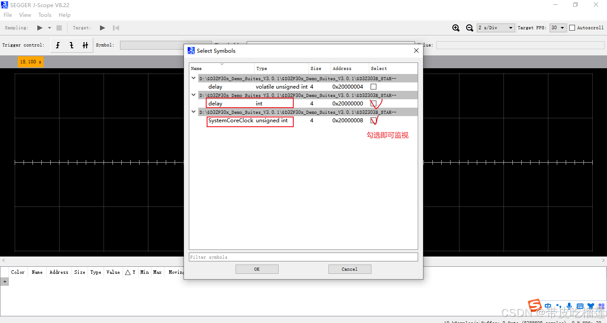Focus the Value field in trigger bar
The width and height of the screenshot is (607, 323).
[520, 45]
